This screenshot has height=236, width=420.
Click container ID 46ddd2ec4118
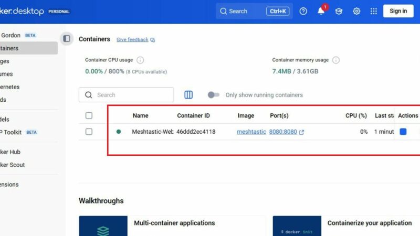(196, 132)
